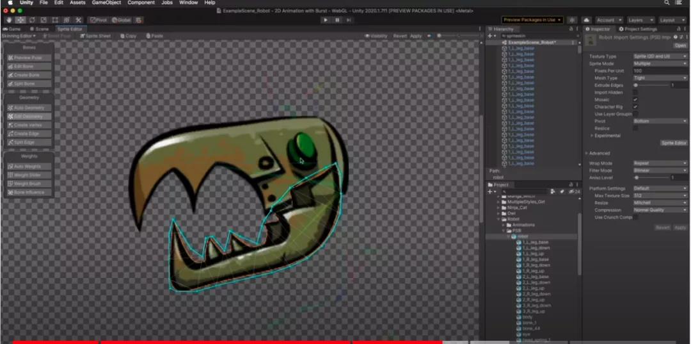Select the Edit Bone tool
The width and height of the screenshot is (691, 344).
click(x=29, y=66)
